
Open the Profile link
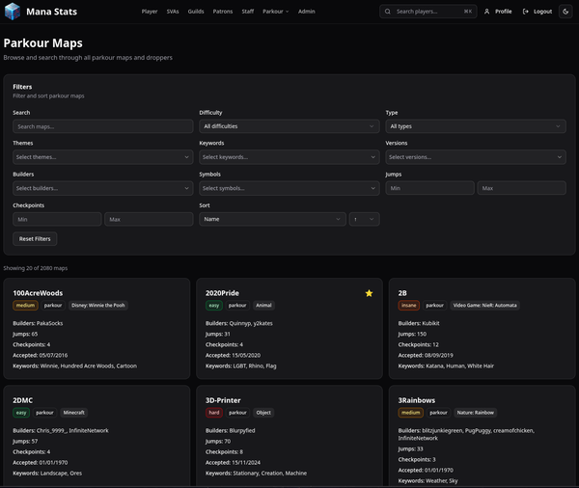coord(498,12)
